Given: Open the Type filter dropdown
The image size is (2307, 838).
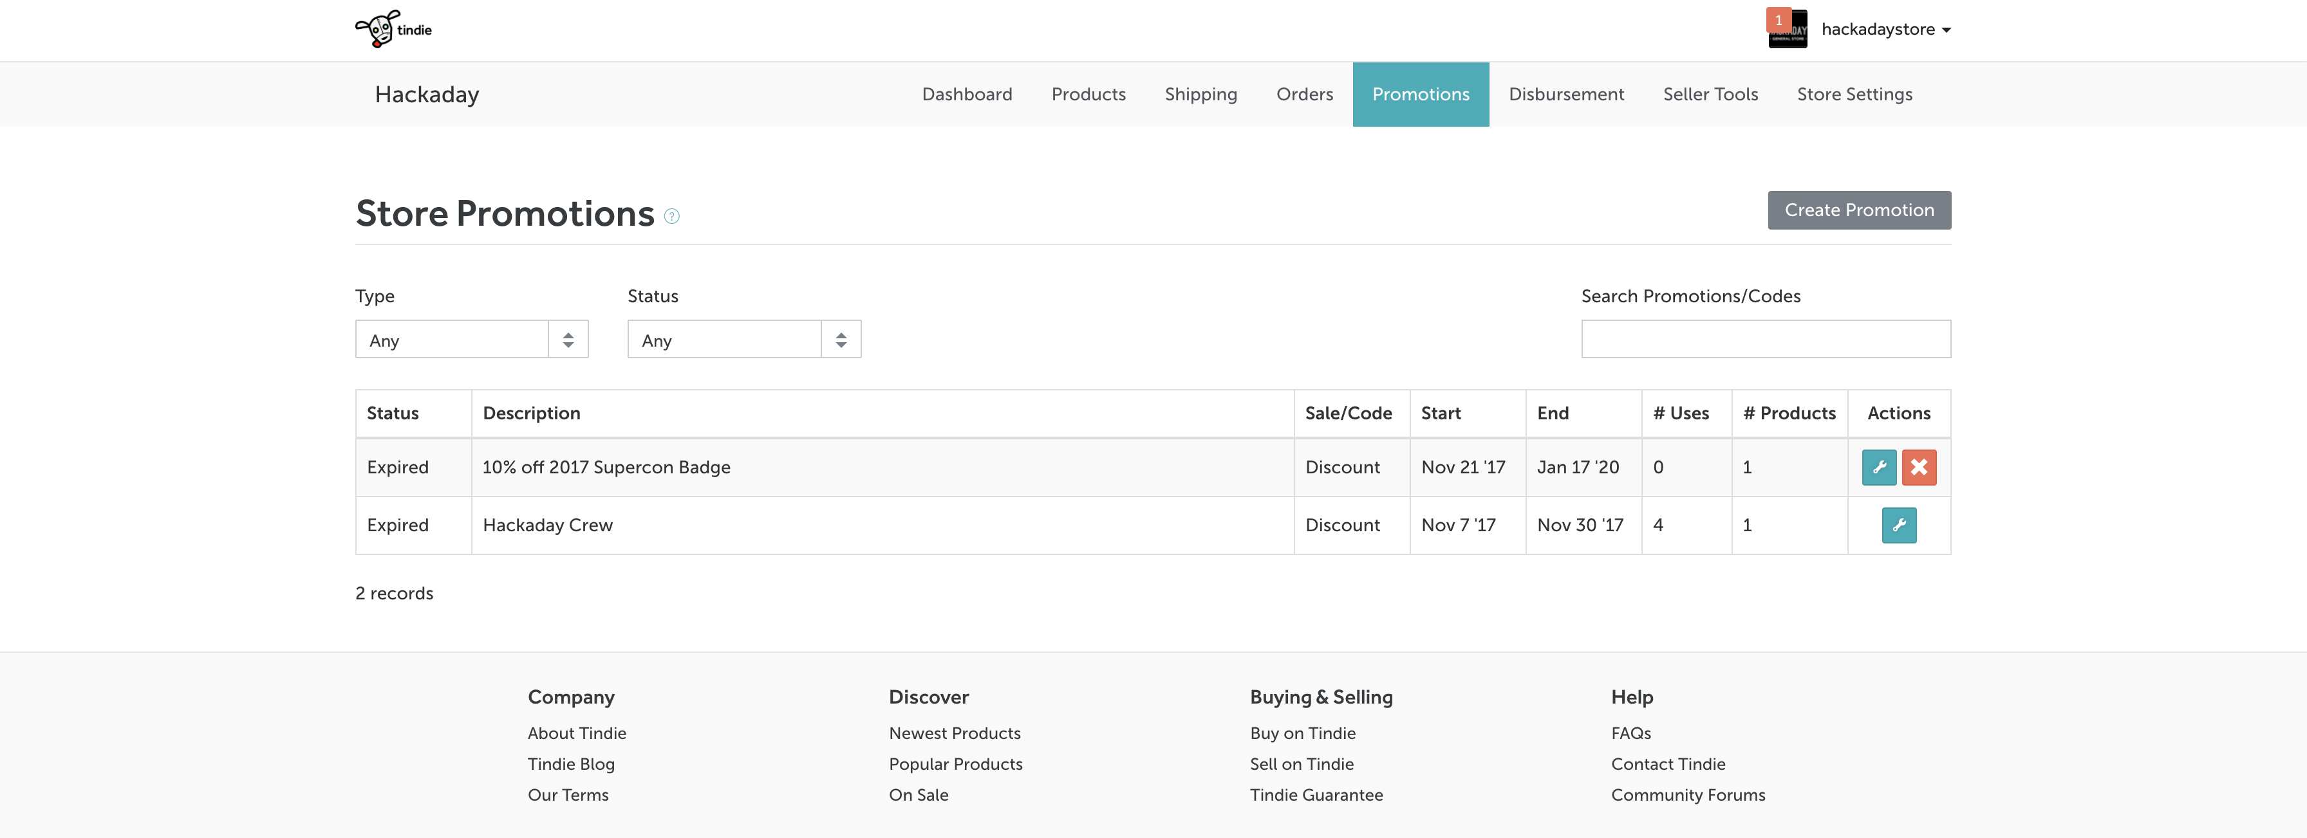Looking at the screenshot, I should 471,340.
